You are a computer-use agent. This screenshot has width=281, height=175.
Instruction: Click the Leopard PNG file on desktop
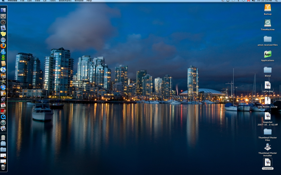(267, 164)
